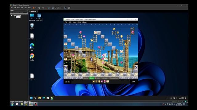
Task: Open File Explorer in VM taskbar
Action: tap(40, 98)
